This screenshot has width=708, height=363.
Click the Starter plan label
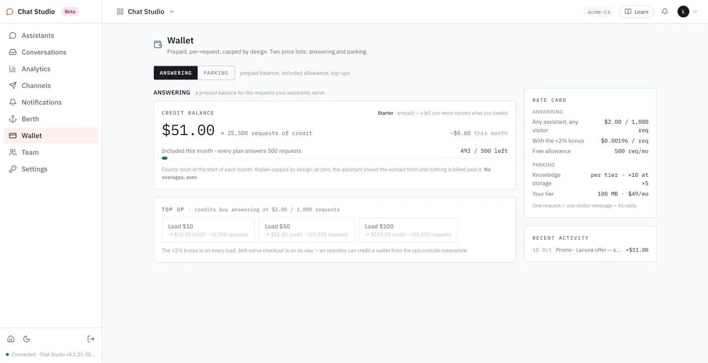click(385, 113)
